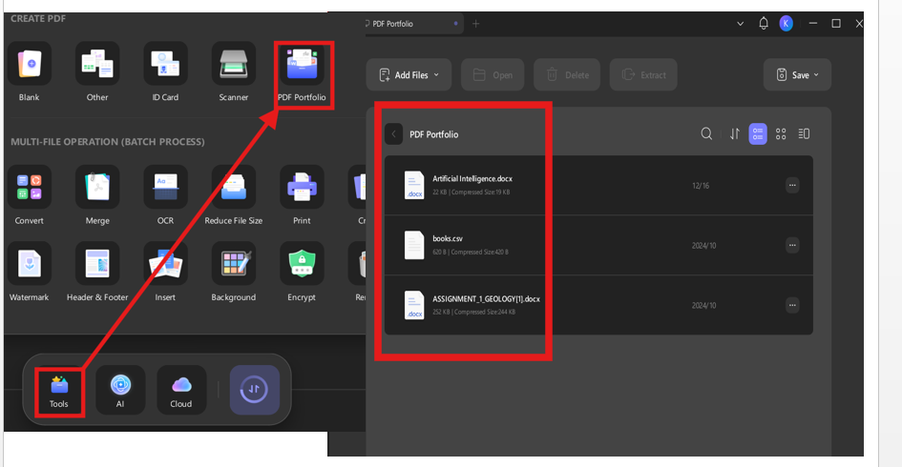Viewport: 902px width, 467px height.
Task: Open the notifications bell
Action: [x=764, y=24]
